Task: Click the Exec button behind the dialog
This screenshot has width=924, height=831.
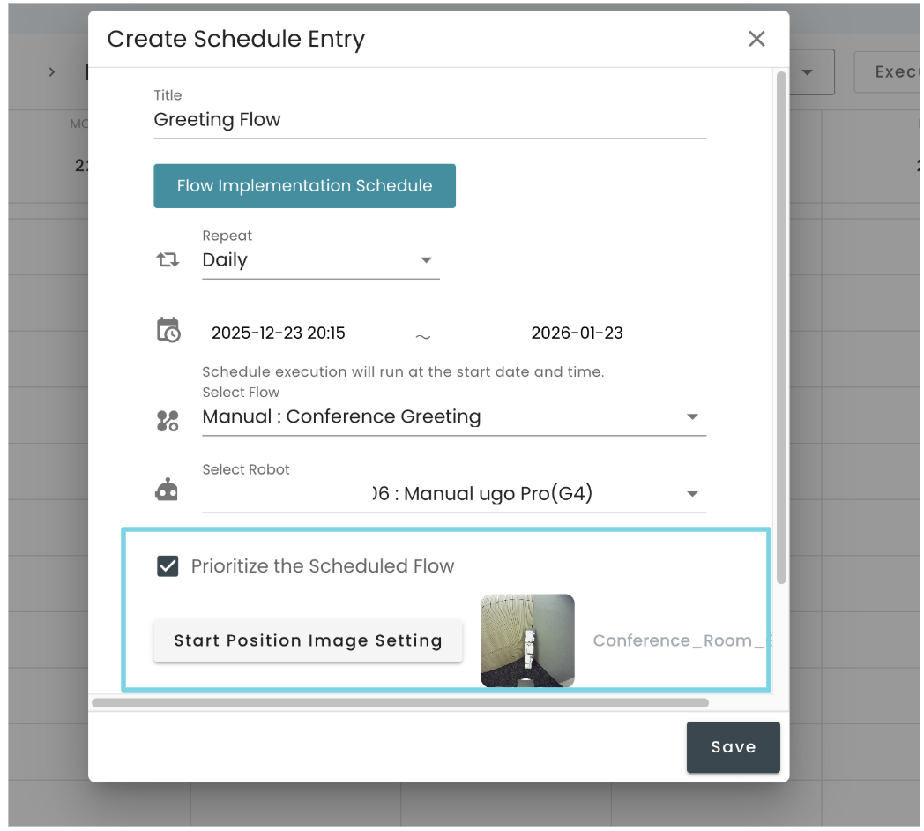Action: pos(893,71)
